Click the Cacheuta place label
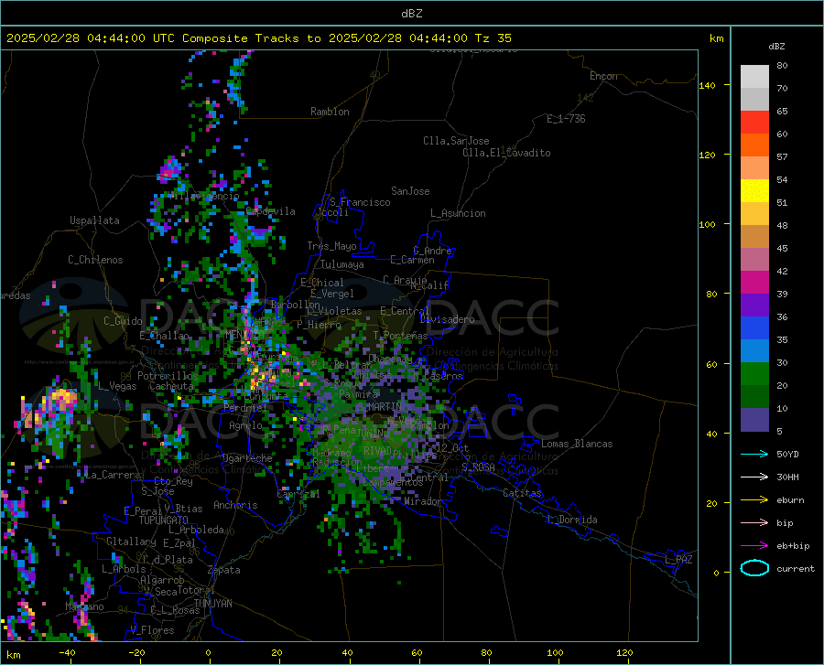 coord(171,386)
